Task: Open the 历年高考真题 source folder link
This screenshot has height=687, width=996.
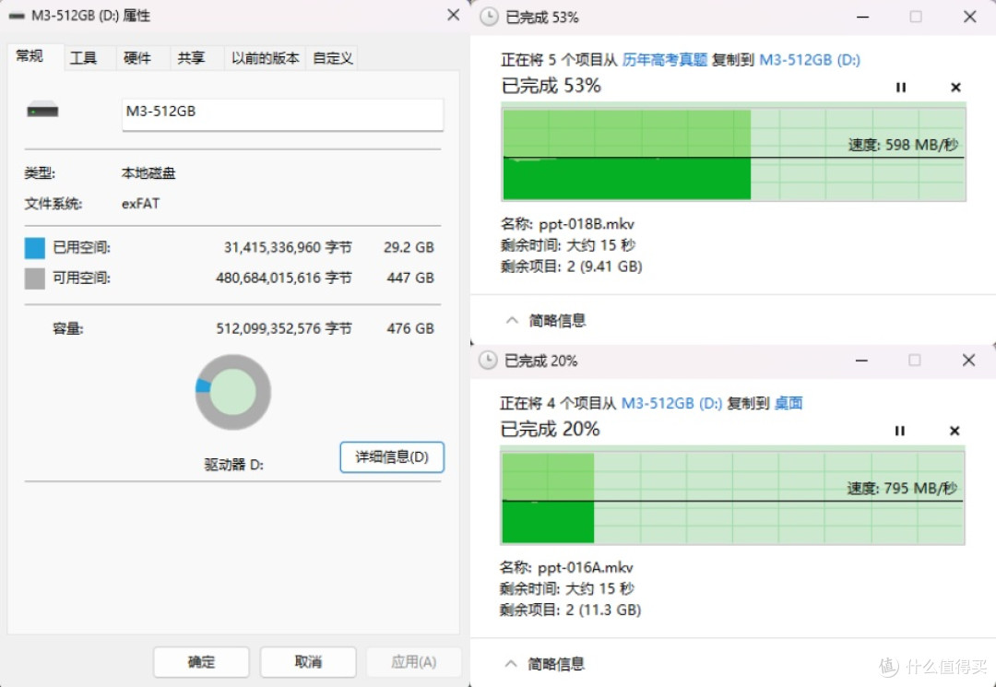Action: [664, 60]
